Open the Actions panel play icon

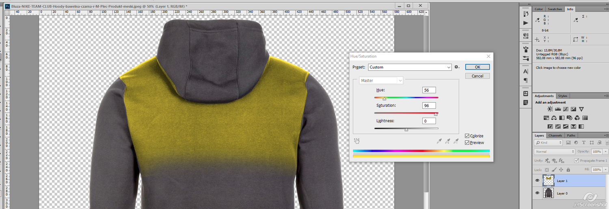click(526, 23)
